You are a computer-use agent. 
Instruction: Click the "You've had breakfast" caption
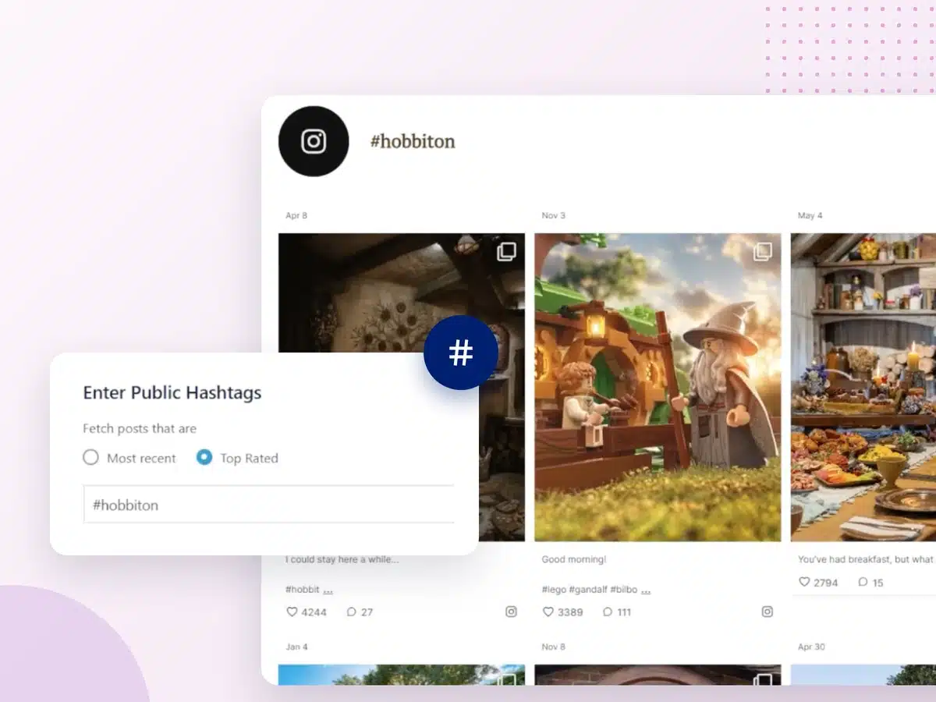(x=866, y=559)
